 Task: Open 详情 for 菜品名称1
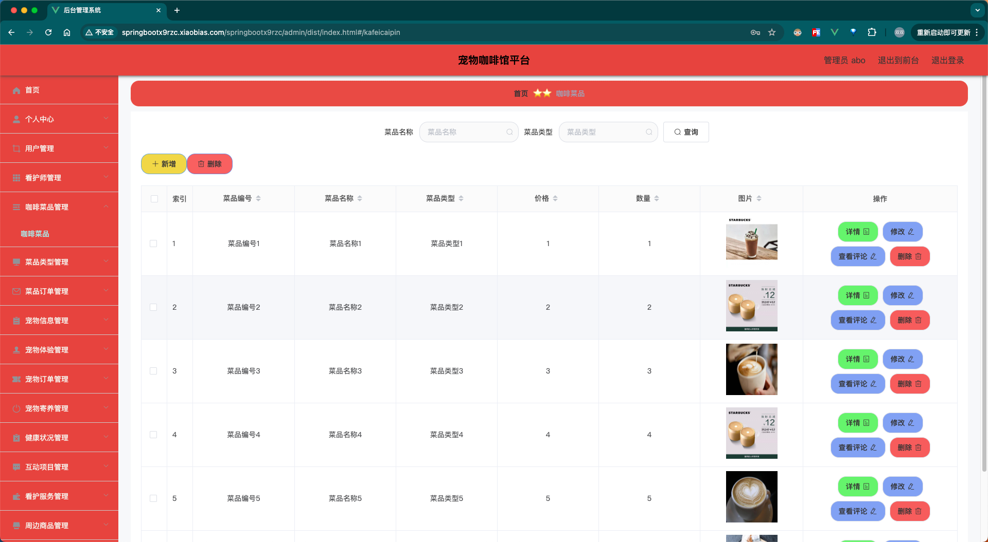858,232
